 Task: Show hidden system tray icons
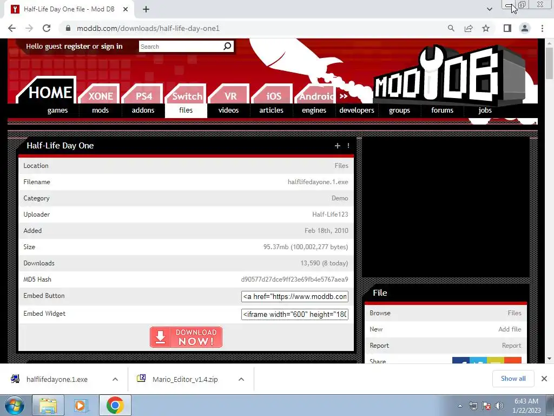tap(460, 406)
